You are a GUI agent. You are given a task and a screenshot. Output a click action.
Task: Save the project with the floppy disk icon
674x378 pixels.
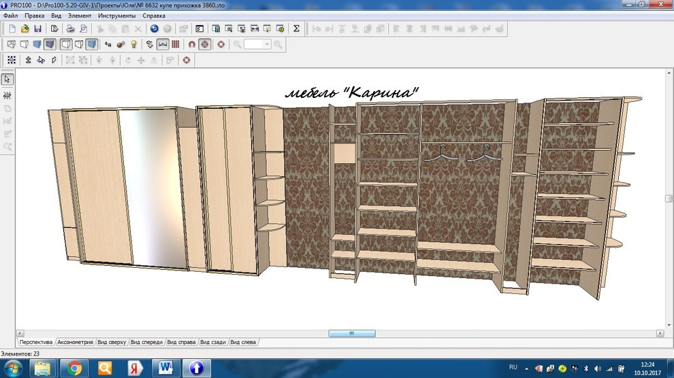(x=37, y=29)
